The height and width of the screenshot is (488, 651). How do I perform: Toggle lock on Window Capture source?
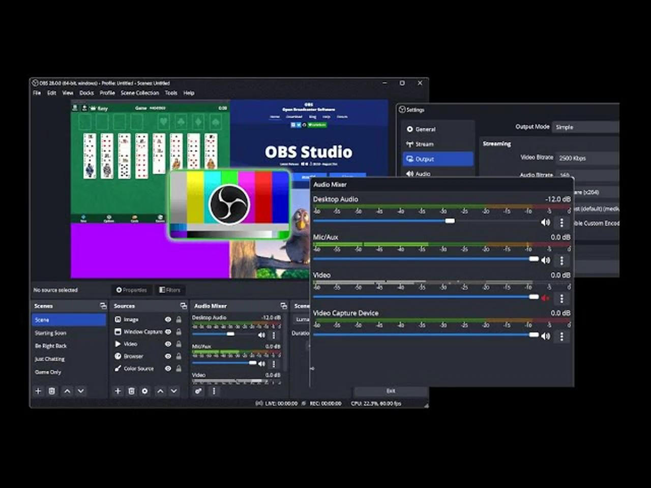179,332
